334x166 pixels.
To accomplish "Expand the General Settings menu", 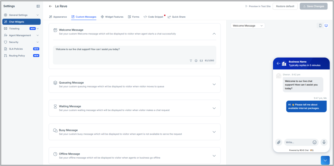I will [38, 15].
